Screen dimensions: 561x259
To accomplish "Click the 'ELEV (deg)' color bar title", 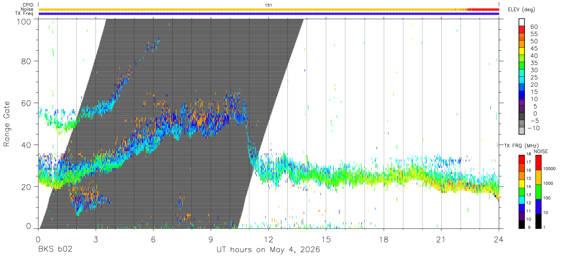I will [x=521, y=10].
